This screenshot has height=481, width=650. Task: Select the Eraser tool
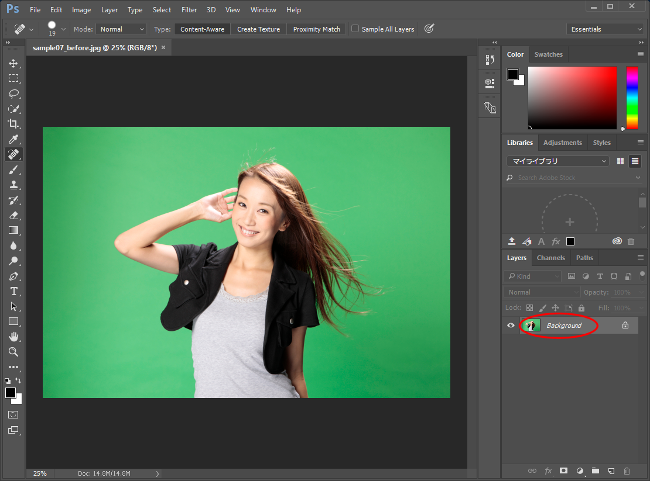(13, 215)
